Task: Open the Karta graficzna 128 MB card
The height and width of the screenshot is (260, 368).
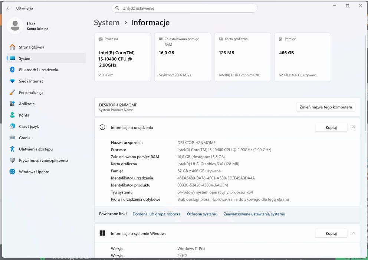Action: click(x=243, y=57)
